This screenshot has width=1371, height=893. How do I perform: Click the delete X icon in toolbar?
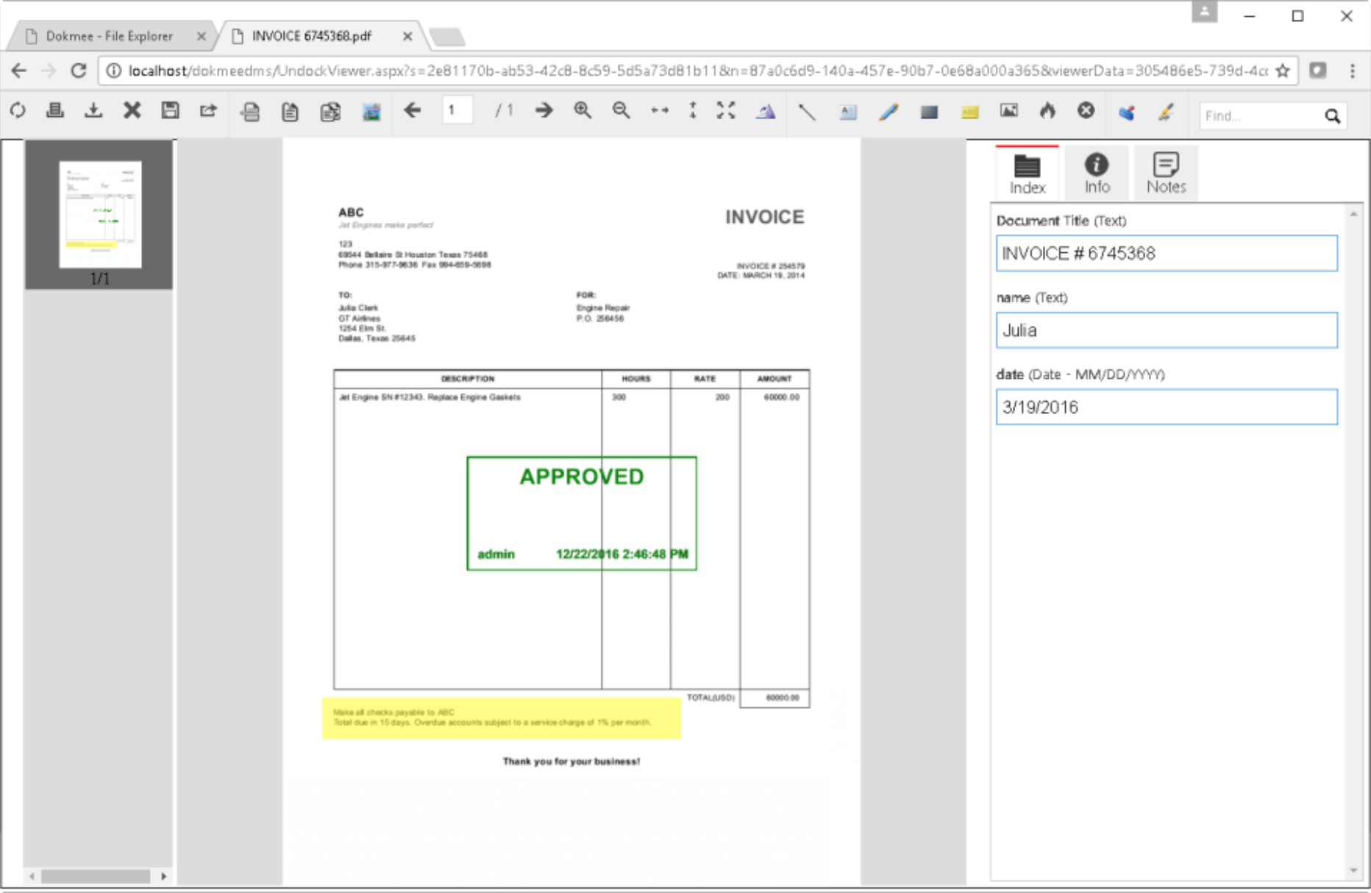[x=132, y=111]
